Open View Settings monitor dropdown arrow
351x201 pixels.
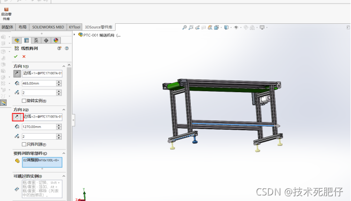pyautogui.click(x=267, y=28)
